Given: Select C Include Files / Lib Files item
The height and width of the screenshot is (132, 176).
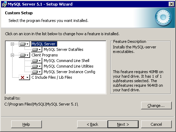Looking at the screenshot, I should (52, 77).
